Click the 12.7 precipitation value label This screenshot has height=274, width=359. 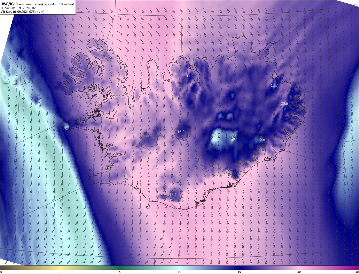pyautogui.click(x=274, y=85)
